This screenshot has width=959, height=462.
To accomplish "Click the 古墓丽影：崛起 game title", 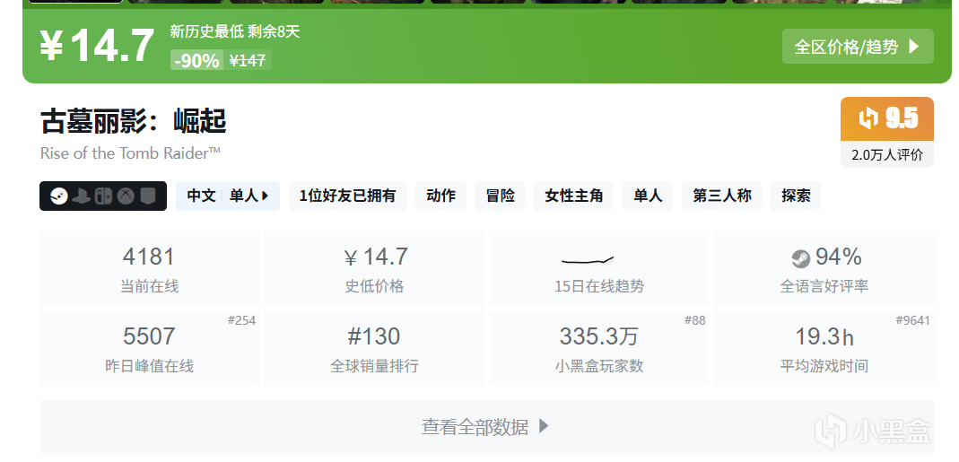I will click(x=134, y=121).
